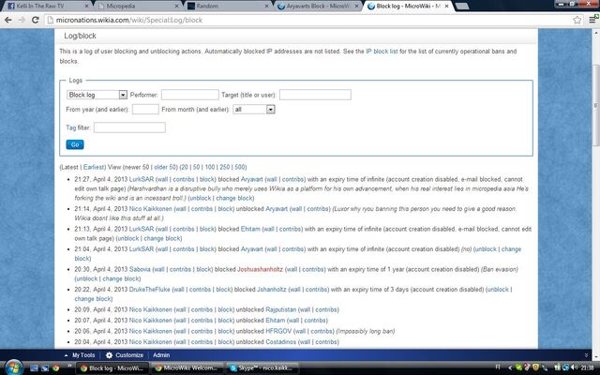Open Joshuashanholtz user link
The width and height of the screenshot is (600, 375).
260,269
